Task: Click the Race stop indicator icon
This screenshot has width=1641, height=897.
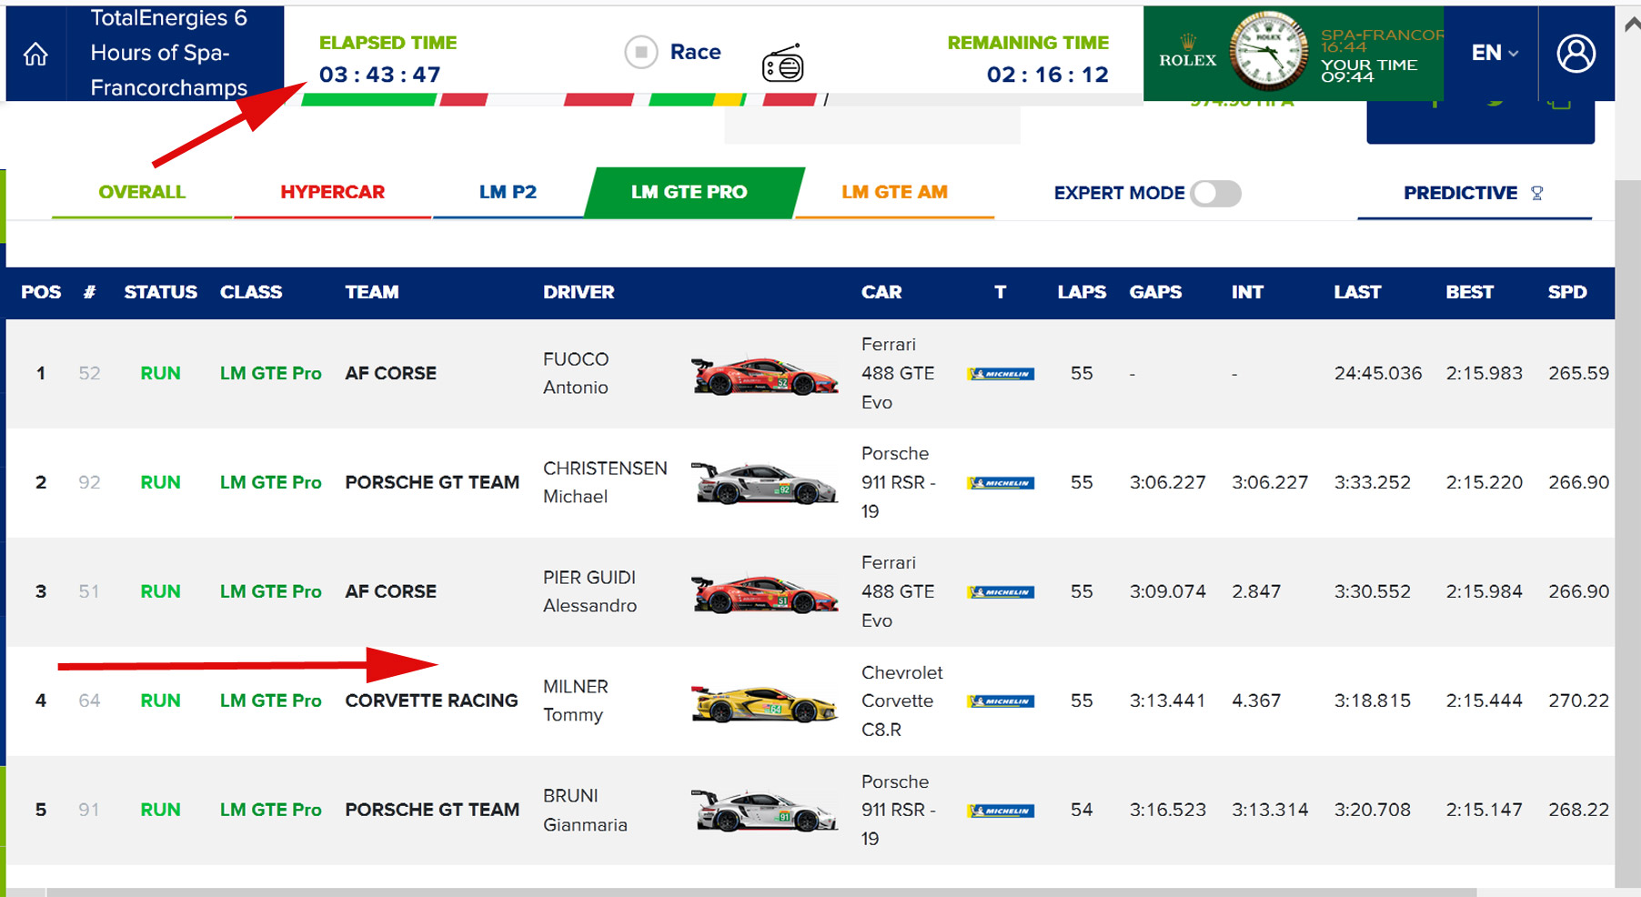Action: pyautogui.click(x=640, y=53)
